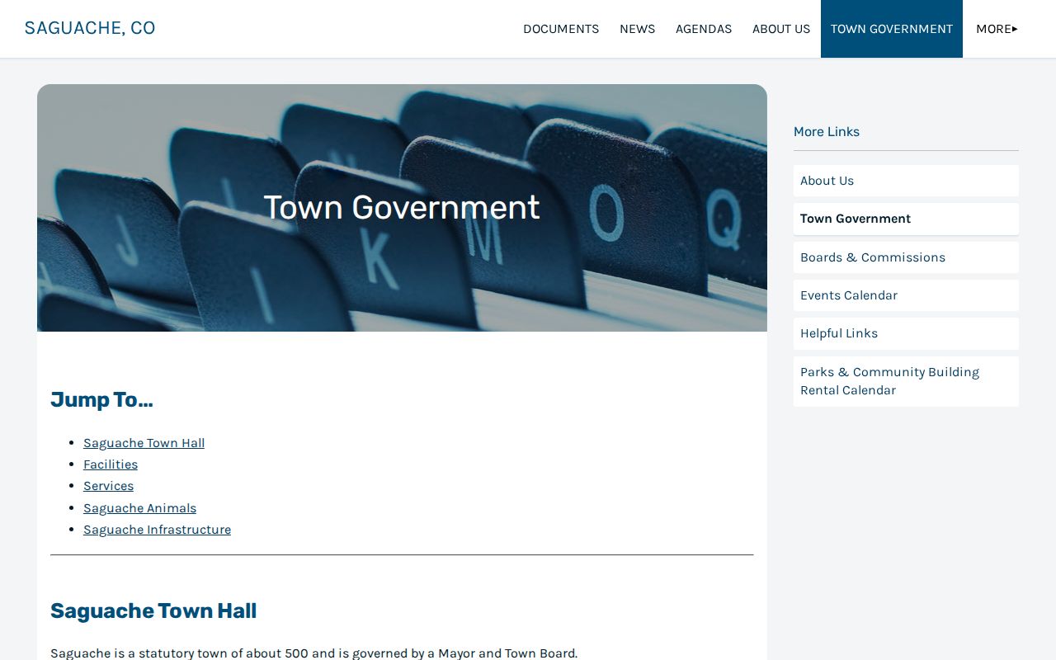The height and width of the screenshot is (660, 1056).
Task: Go to Helpful Links in sidebar
Action: click(906, 333)
